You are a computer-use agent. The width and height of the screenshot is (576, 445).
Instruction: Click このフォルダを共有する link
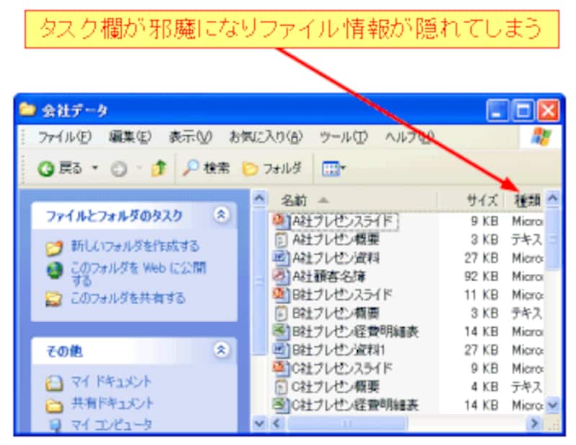click(128, 298)
